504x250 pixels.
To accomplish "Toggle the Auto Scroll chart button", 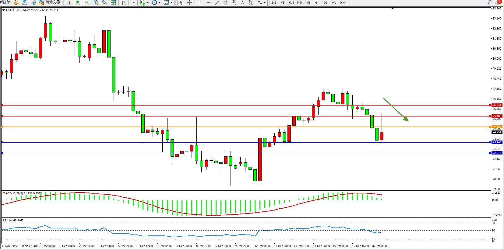I will pyautogui.click(x=124, y=3).
